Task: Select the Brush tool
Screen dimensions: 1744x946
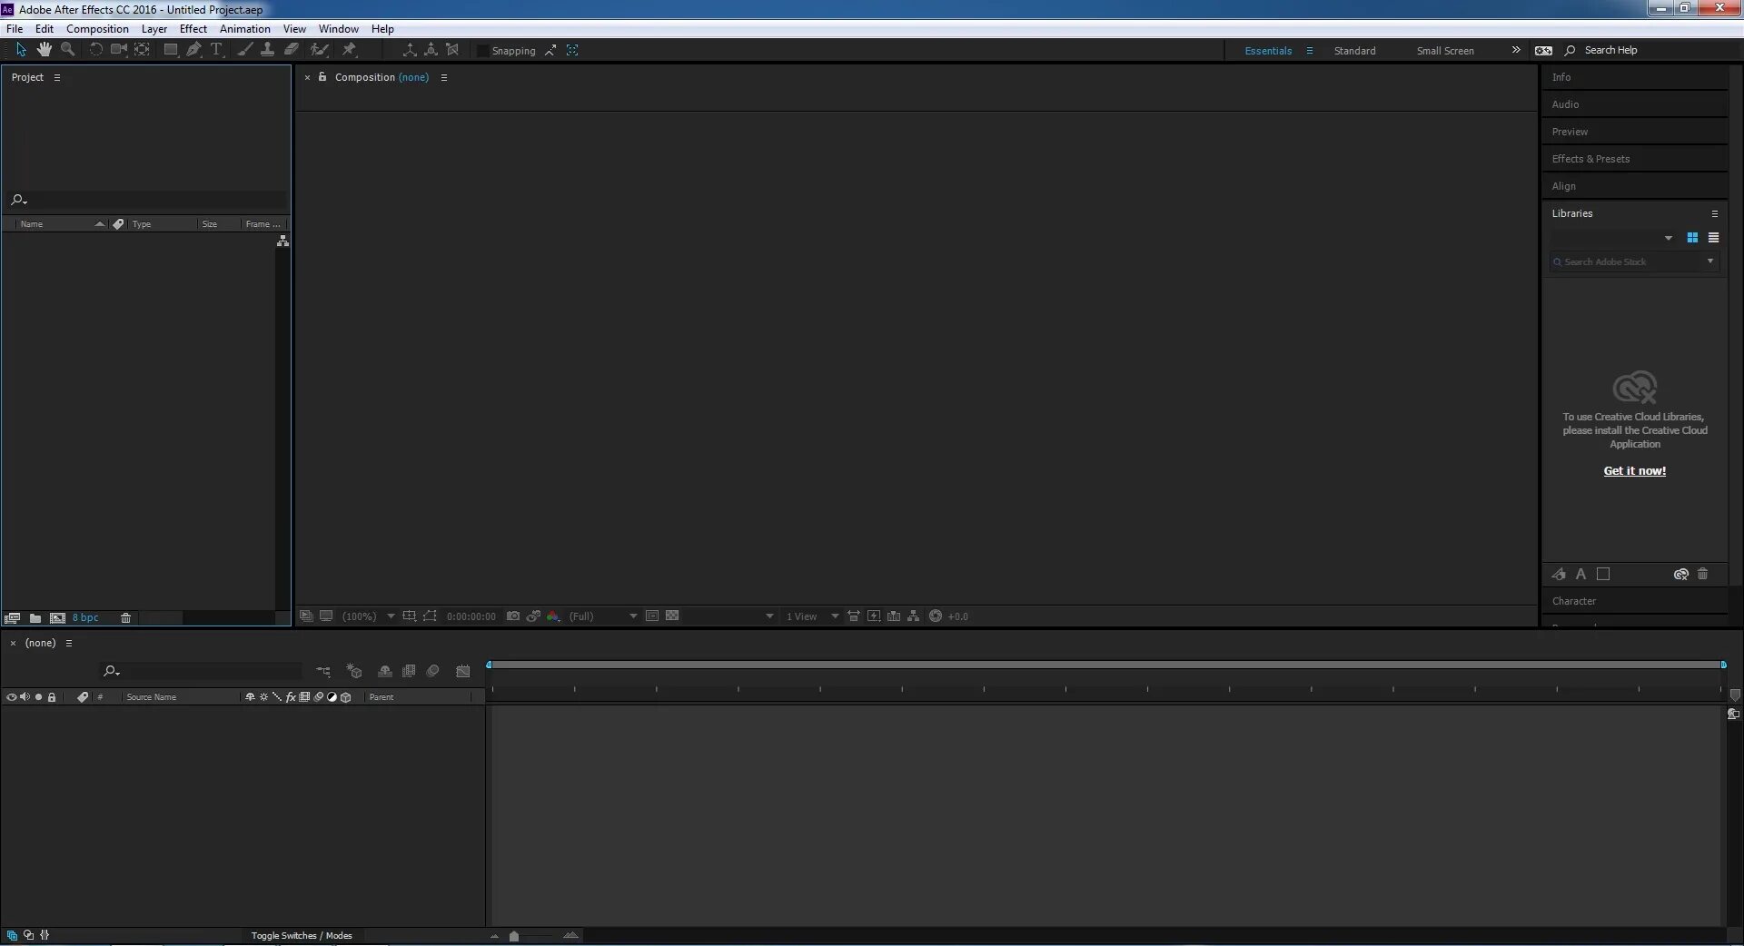Action: [244, 50]
